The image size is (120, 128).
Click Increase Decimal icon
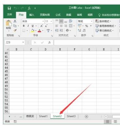point(80,30)
